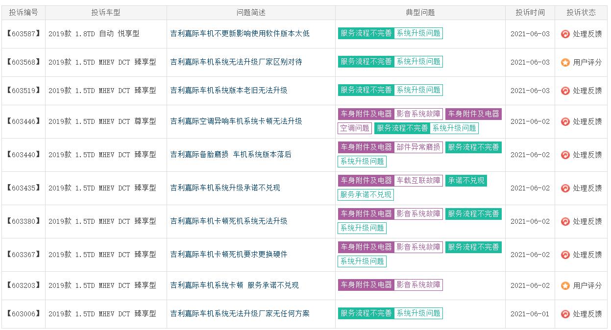
Task: Open complaint 吉利嘉际备胎磨损 车机系统版本落后
Action: tap(230, 155)
